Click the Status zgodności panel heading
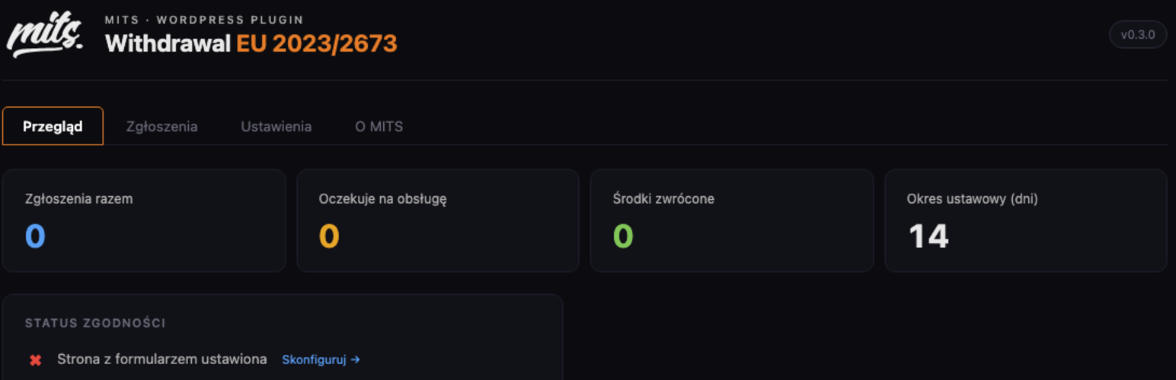Screen dimensions: 1176x380 (x=95, y=323)
